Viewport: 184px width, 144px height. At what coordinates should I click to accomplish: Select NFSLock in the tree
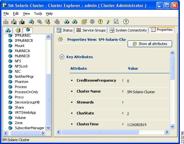coord(21,66)
